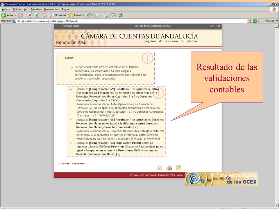Open the History clock icon in toolbar

click(x=89, y=15)
